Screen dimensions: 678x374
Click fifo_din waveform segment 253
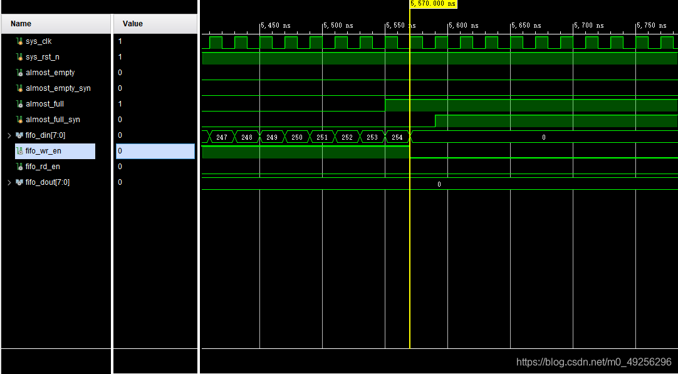pos(372,137)
